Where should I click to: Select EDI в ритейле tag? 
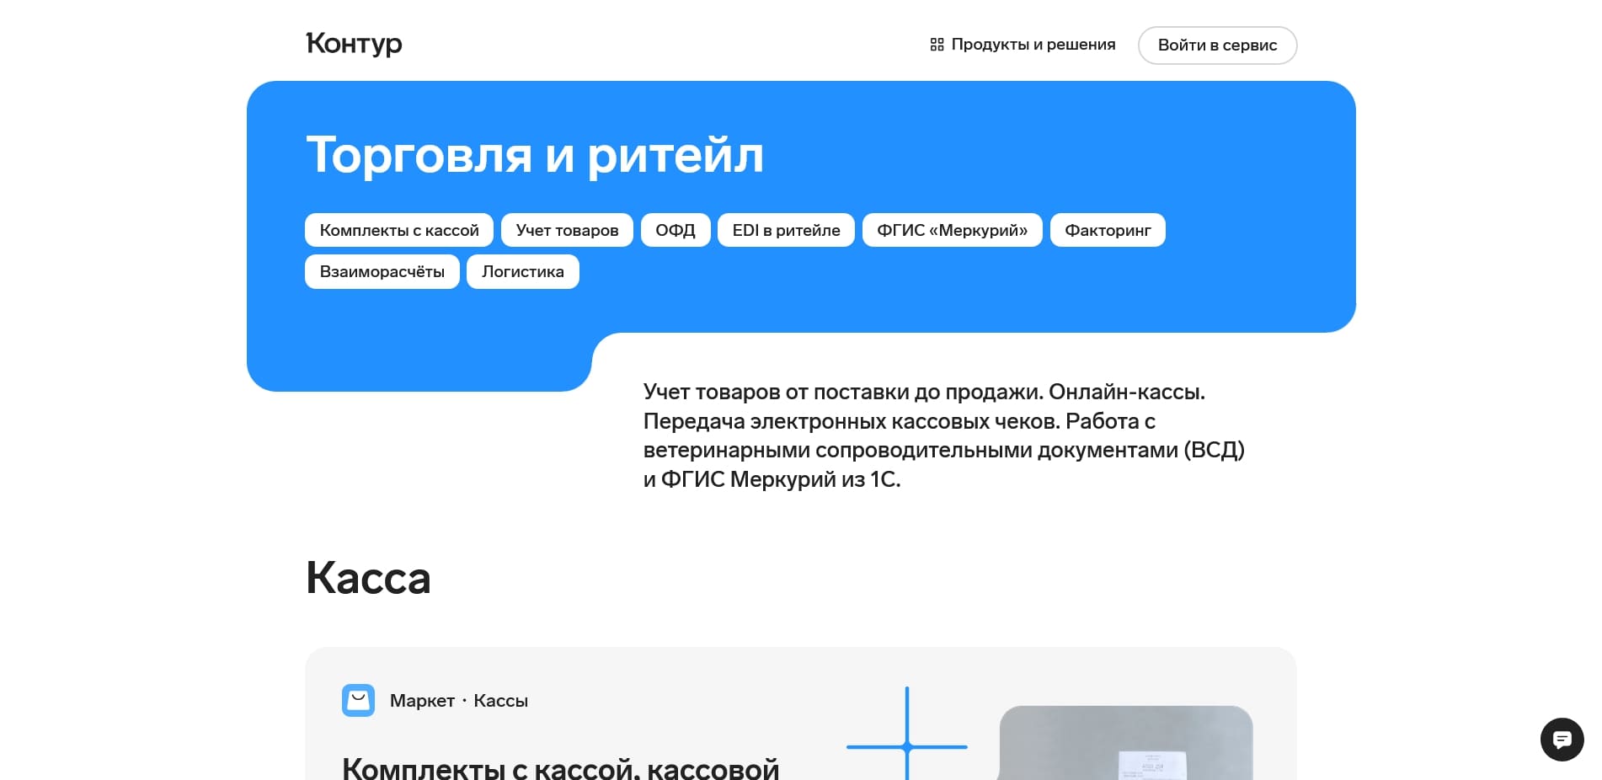pos(786,230)
